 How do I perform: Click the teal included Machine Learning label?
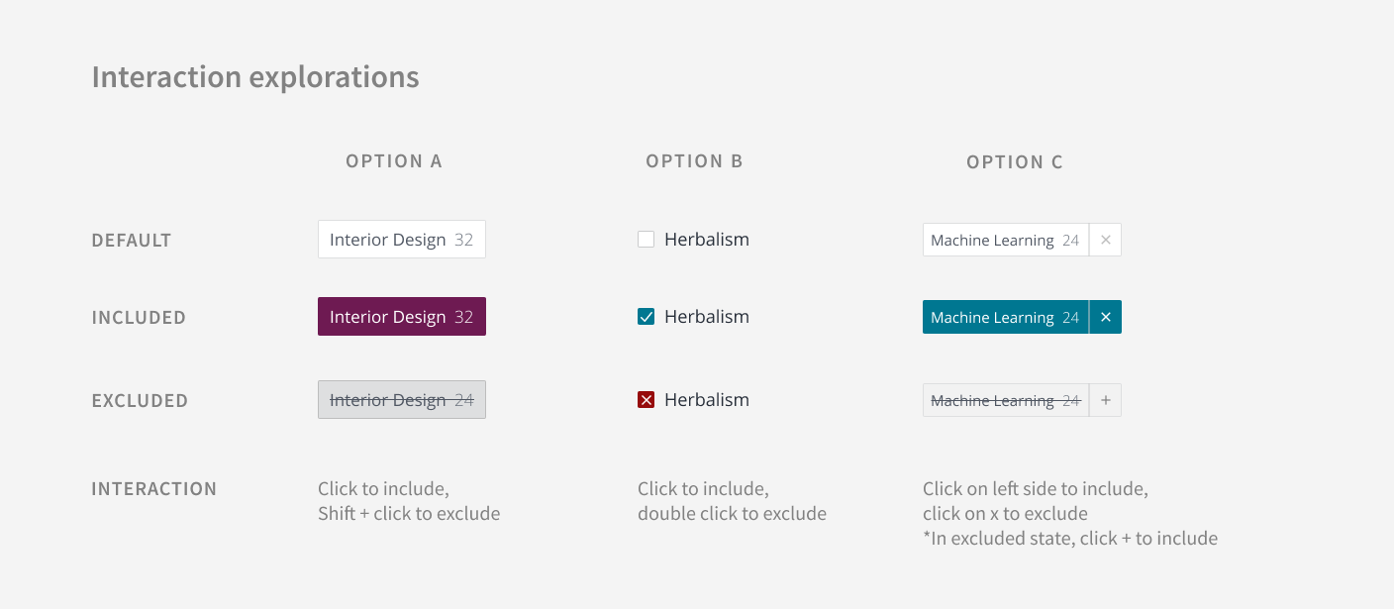(1006, 317)
